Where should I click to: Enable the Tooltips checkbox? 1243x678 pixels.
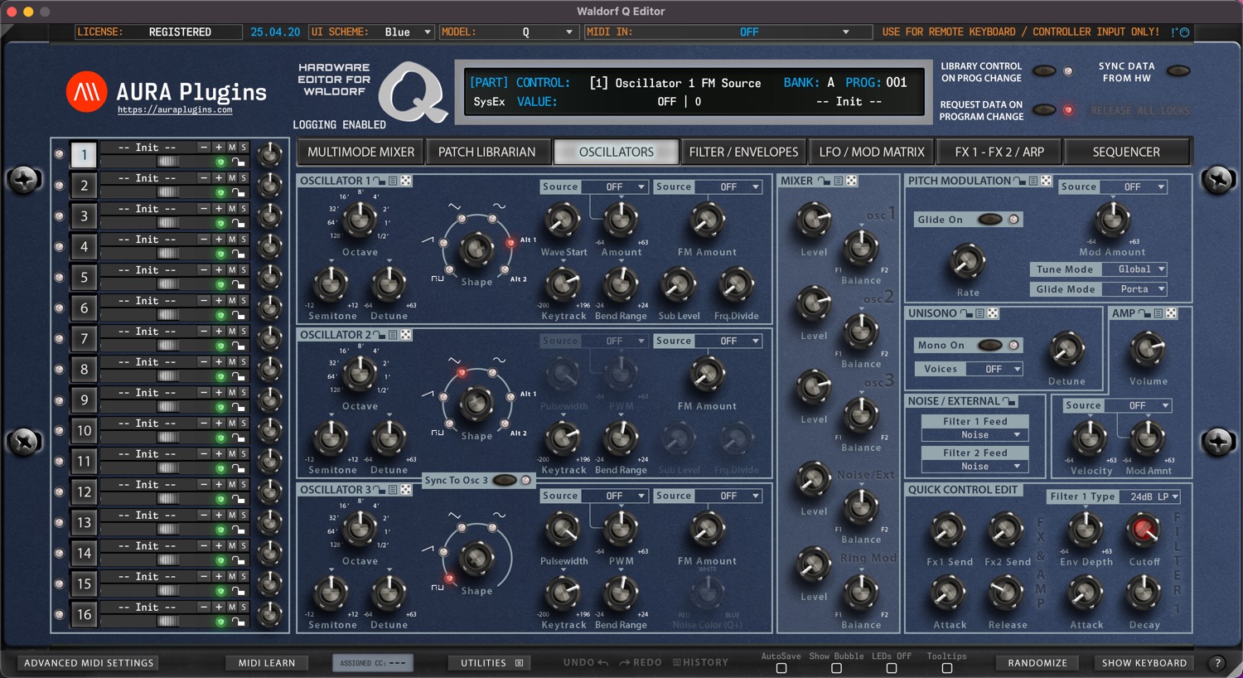tap(947, 668)
